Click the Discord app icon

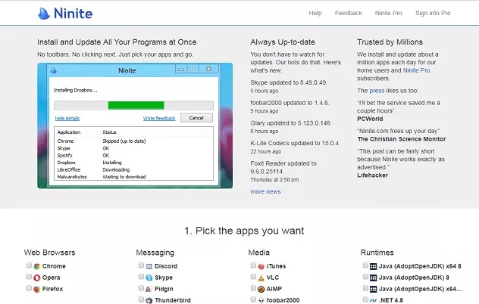(x=149, y=266)
